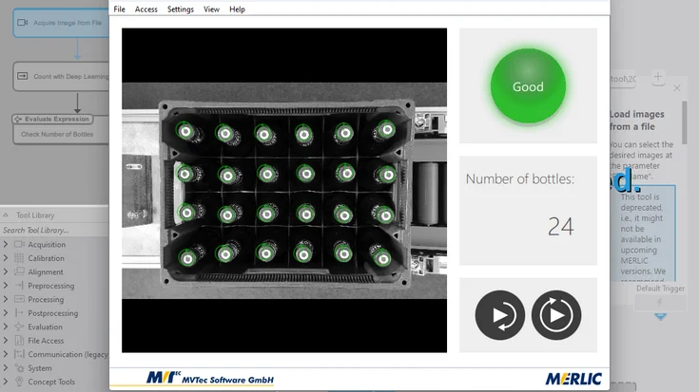Image resolution: width=699 pixels, height=392 pixels.
Task: Open the Access menu
Action: [x=146, y=9]
